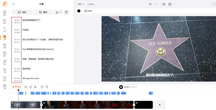Click the 翻译 translate button
Screen dimensions: 216x110
(x=43, y=12)
